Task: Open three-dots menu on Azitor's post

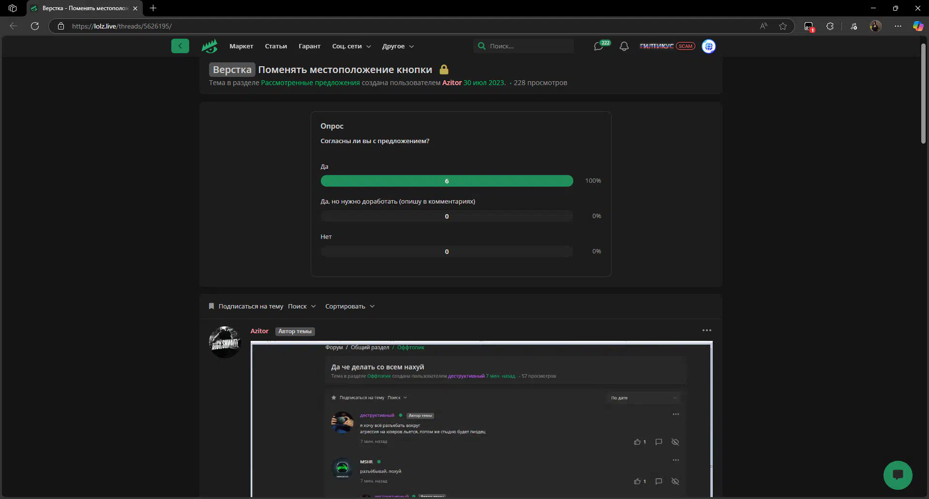Action: [x=706, y=330]
